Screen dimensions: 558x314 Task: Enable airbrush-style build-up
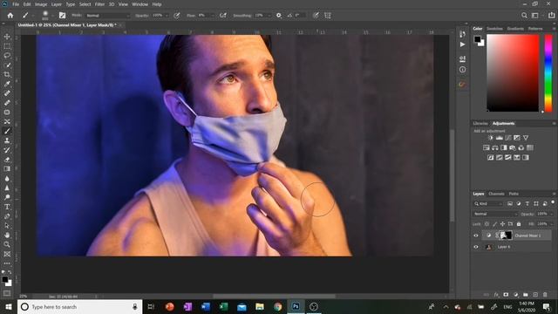pos(223,16)
